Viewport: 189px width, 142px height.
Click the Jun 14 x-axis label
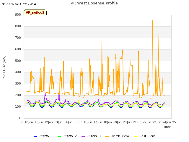63,122
